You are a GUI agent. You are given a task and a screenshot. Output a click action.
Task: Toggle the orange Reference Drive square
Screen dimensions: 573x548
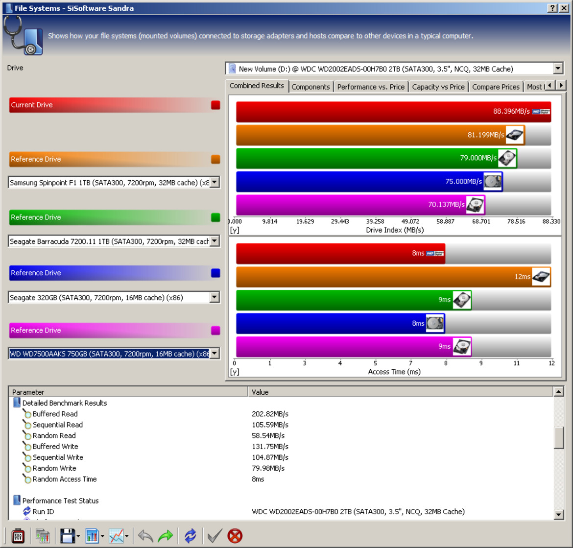[215, 159]
